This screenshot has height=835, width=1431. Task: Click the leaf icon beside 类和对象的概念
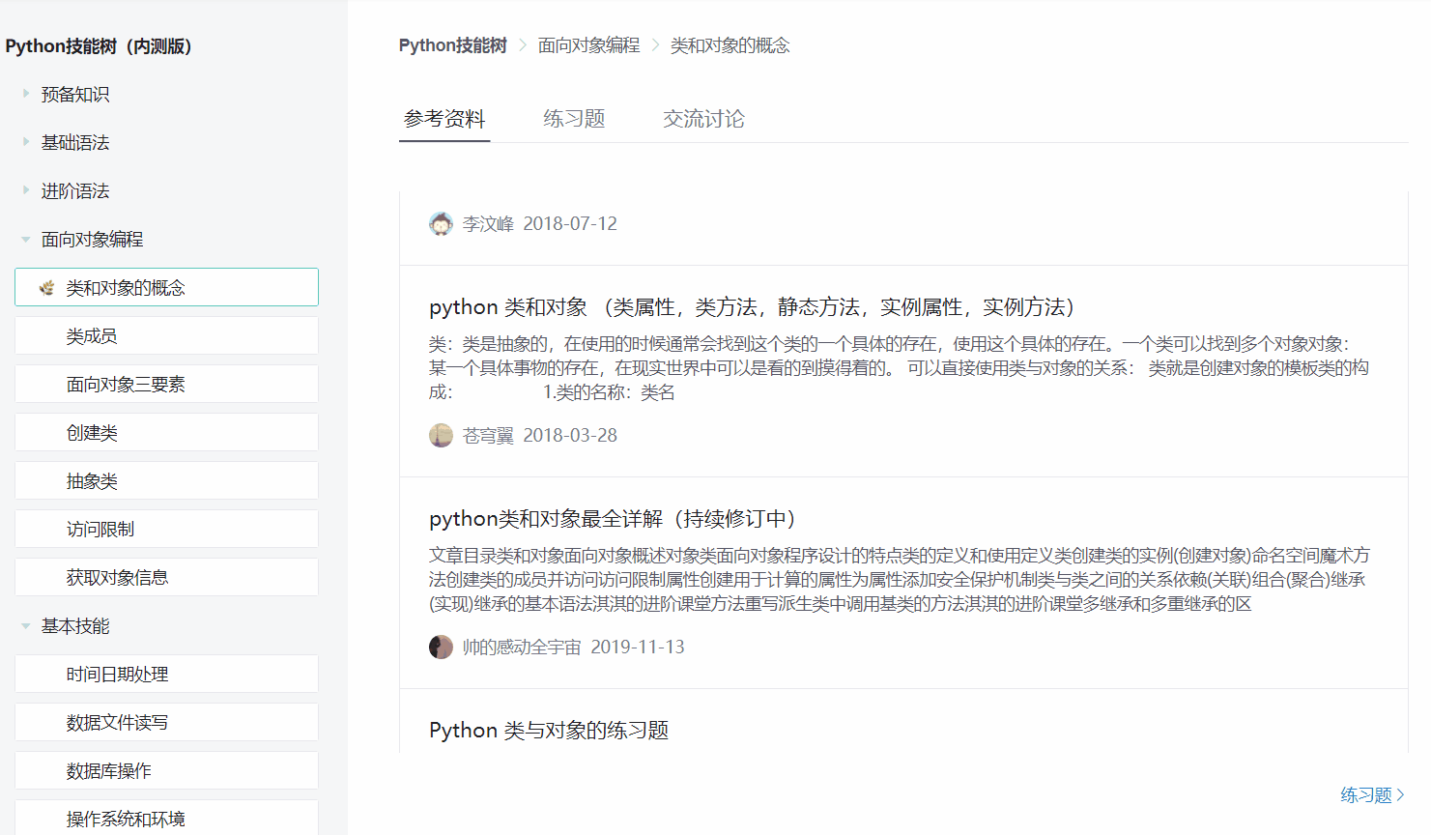click(46, 287)
